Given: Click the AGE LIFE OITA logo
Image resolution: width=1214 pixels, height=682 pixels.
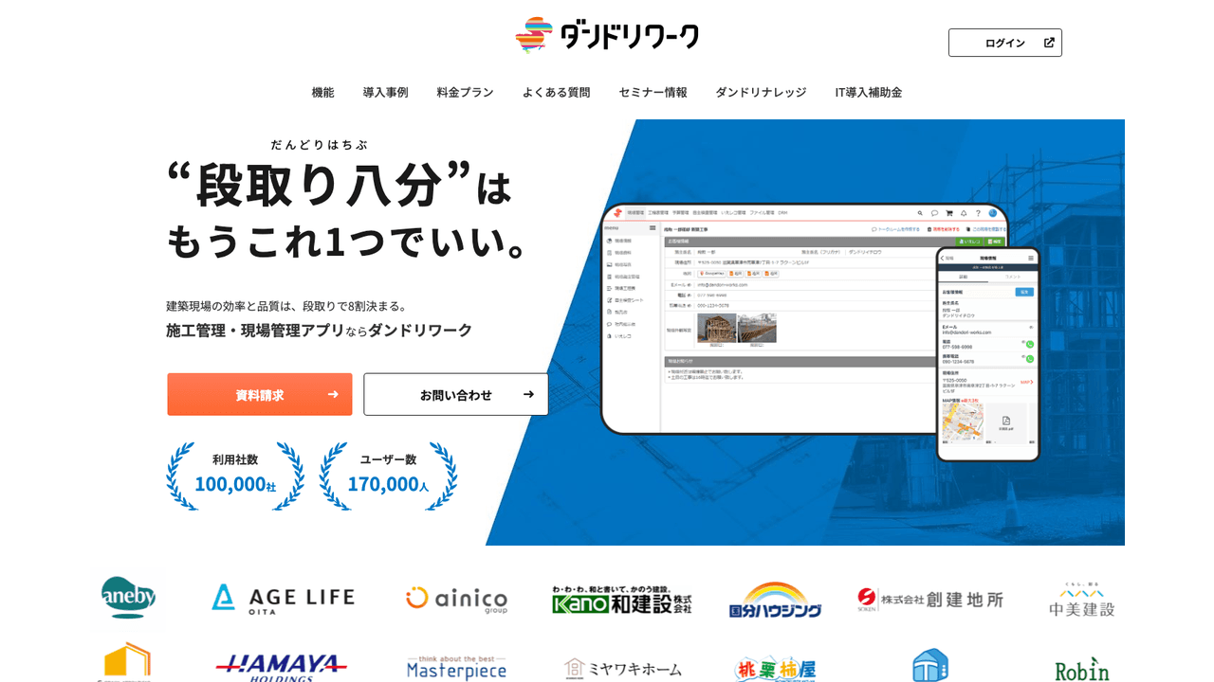Looking at the screenshot, I should 283,599.
